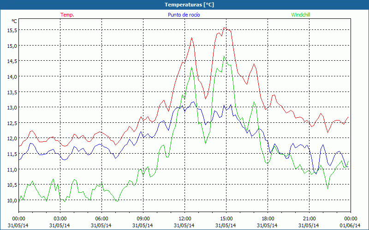Click the 15,0 y-axis value
Image resolution: width=369 pixels, height=230 pixels.
(12, 46)
